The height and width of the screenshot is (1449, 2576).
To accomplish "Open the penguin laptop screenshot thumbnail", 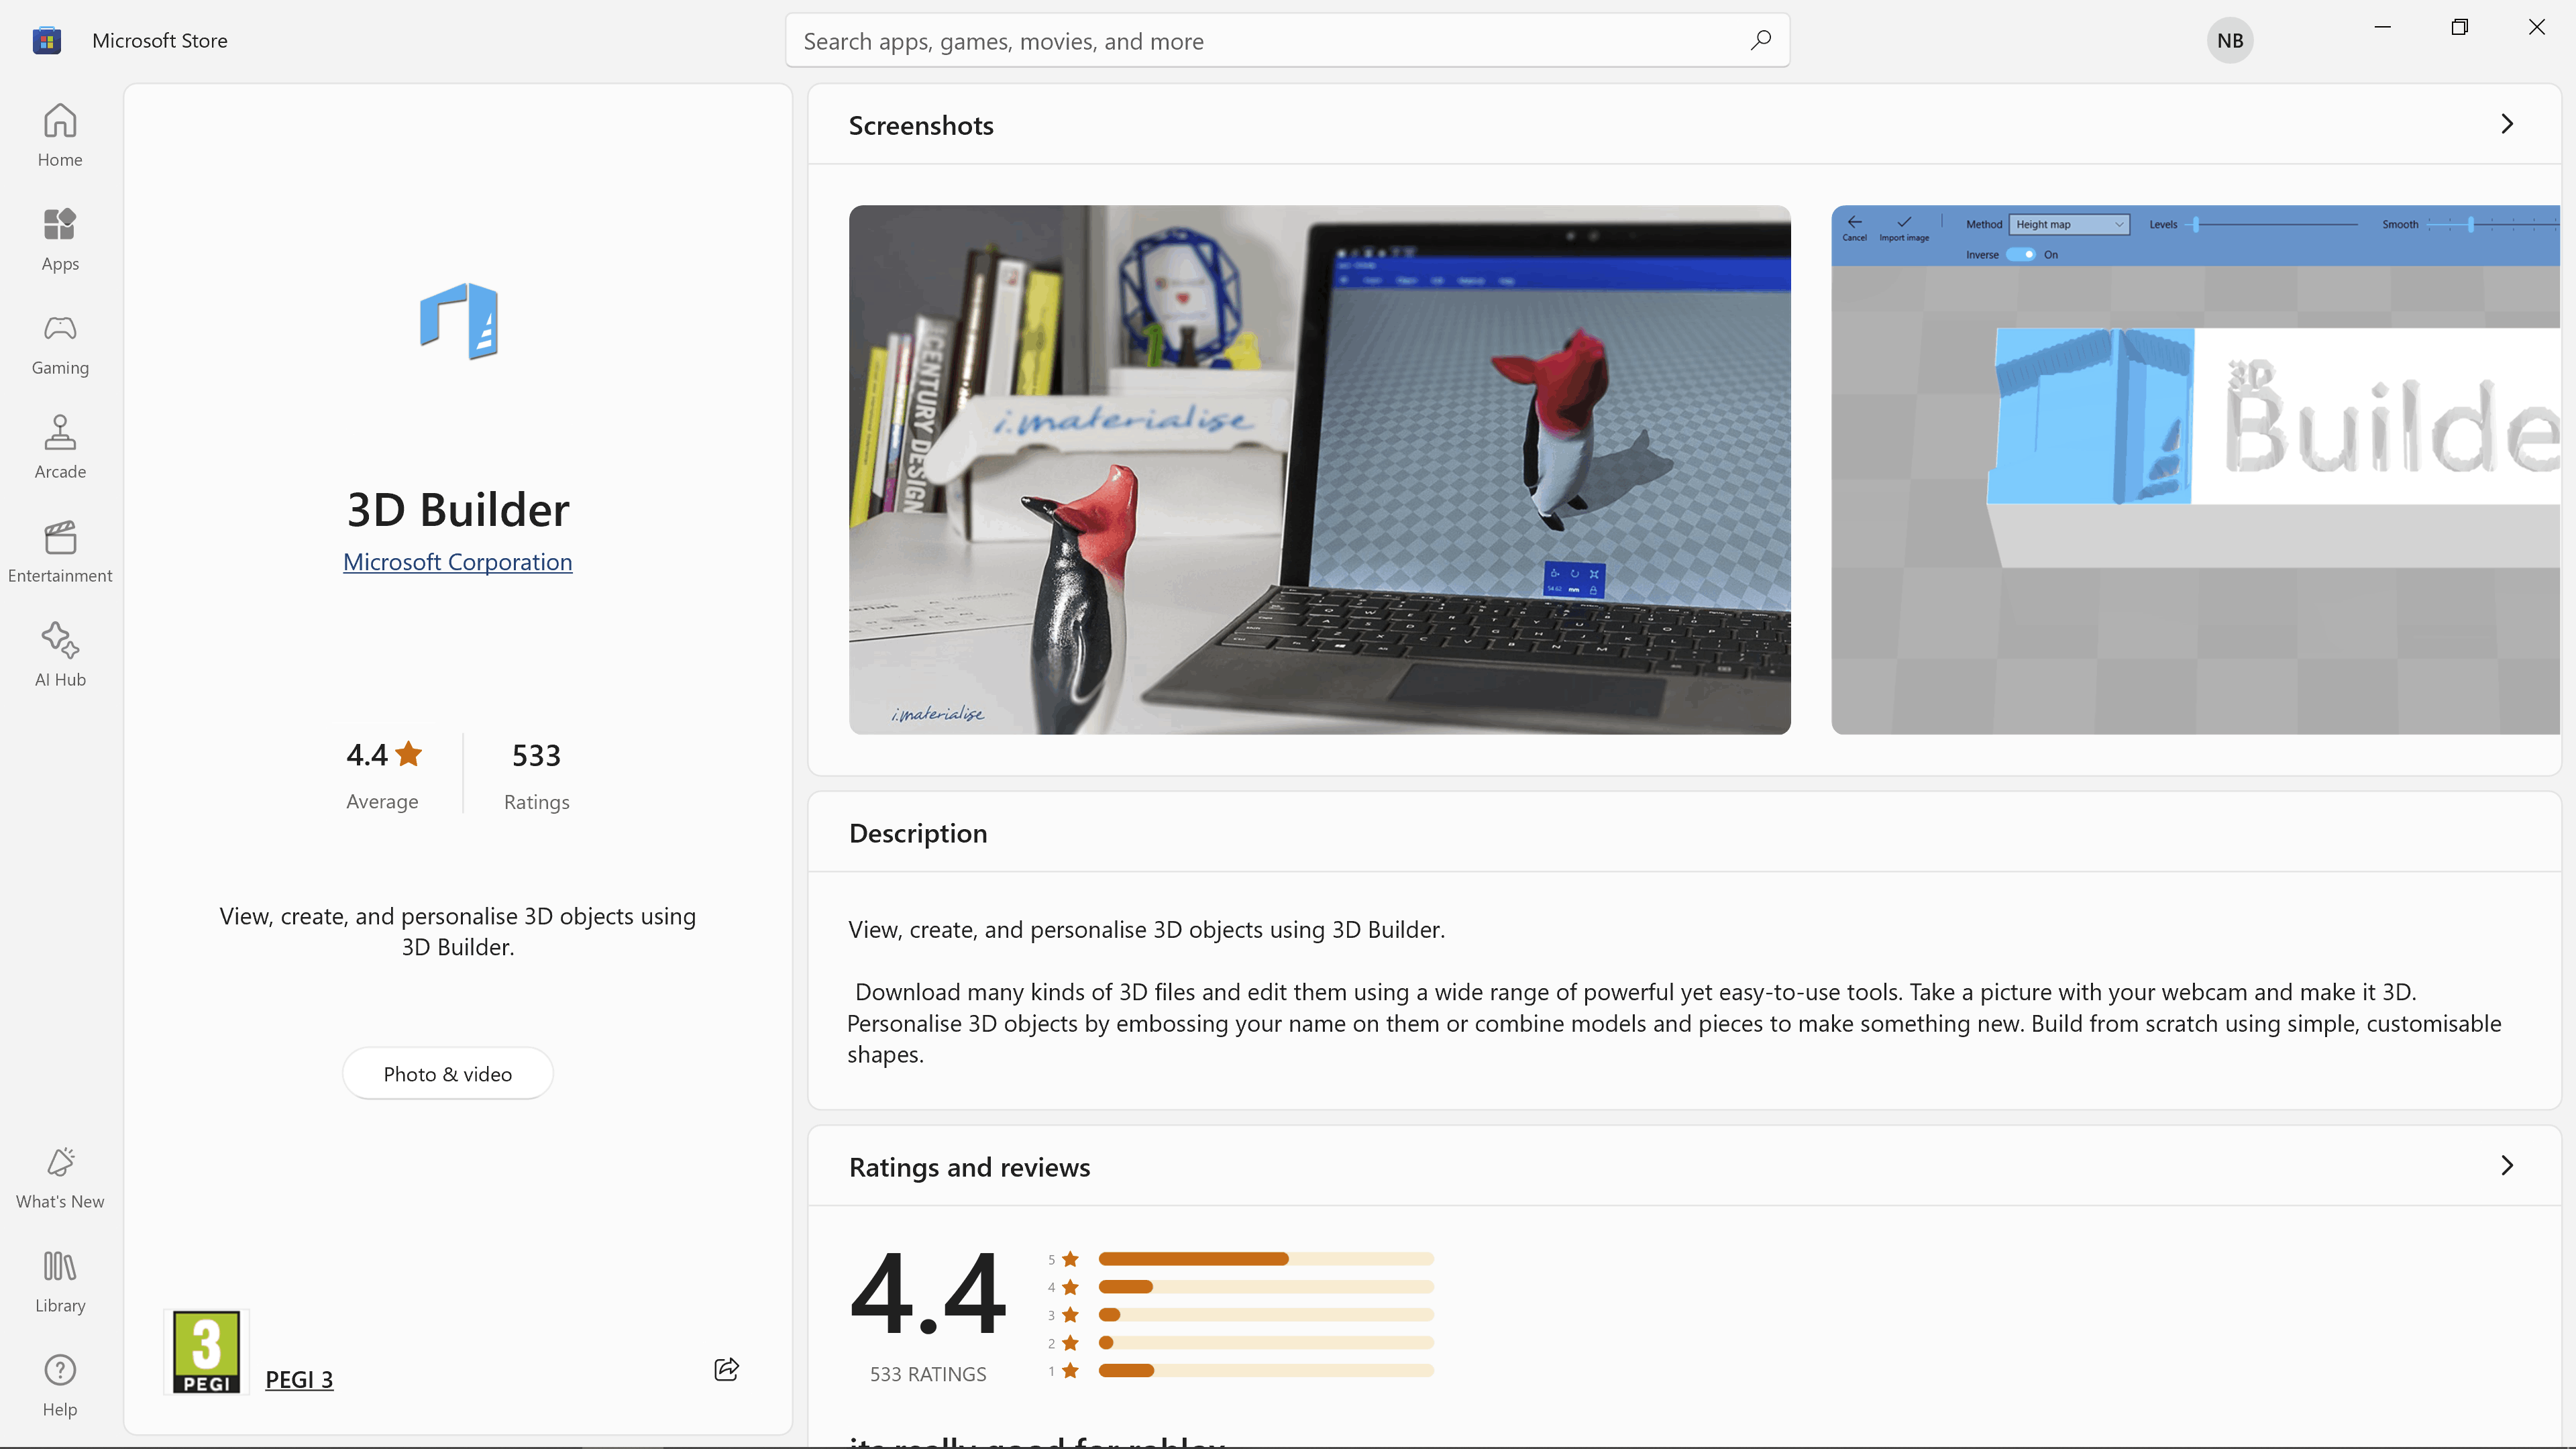I will [x=1319, y=470].
